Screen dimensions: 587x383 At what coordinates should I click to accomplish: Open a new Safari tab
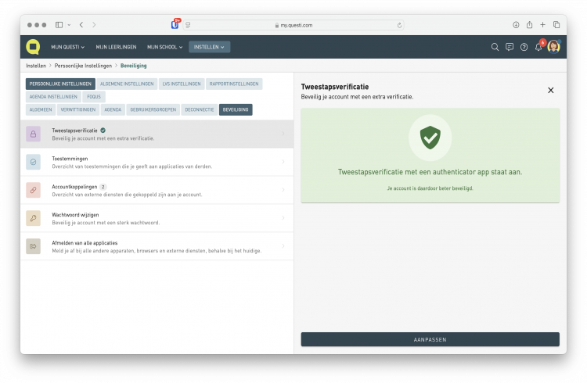click(543, 25)
